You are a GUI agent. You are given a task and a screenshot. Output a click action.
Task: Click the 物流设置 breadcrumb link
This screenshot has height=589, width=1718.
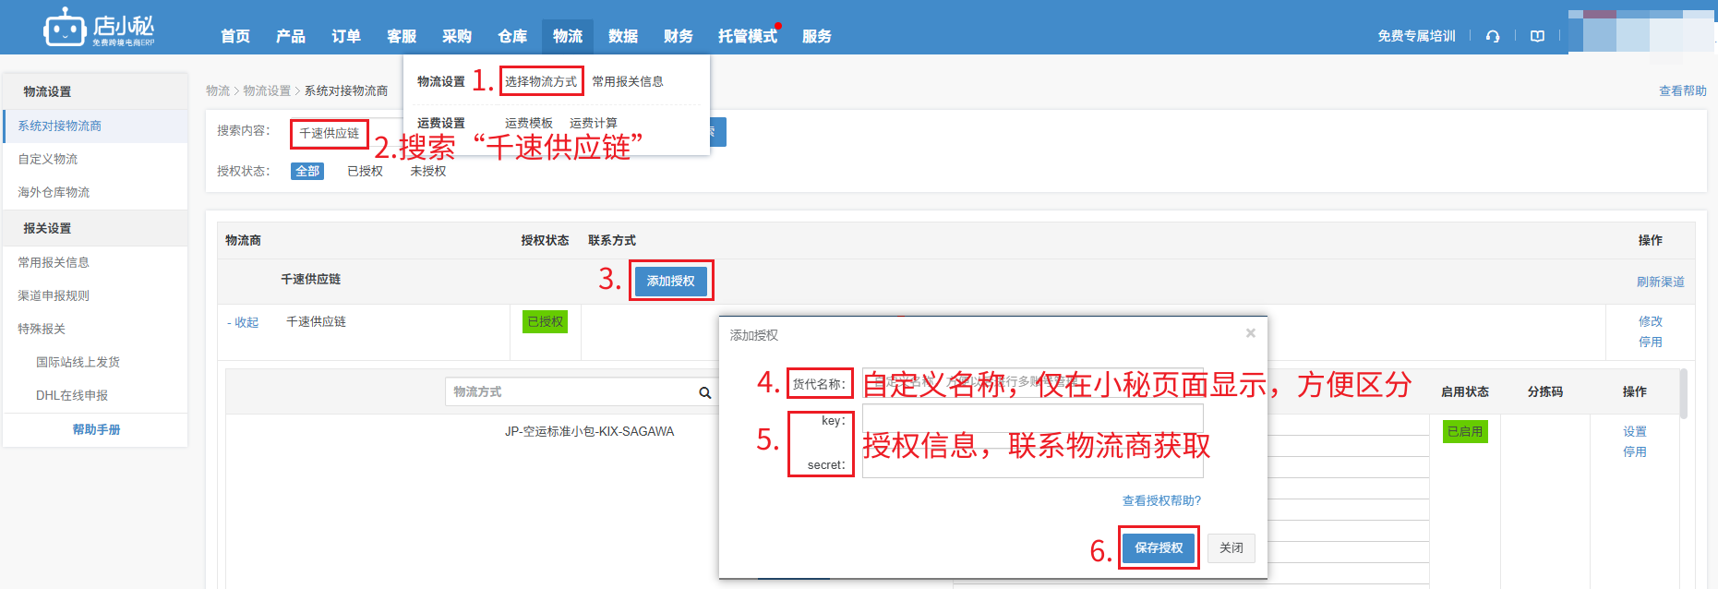[x=267, y=90]
